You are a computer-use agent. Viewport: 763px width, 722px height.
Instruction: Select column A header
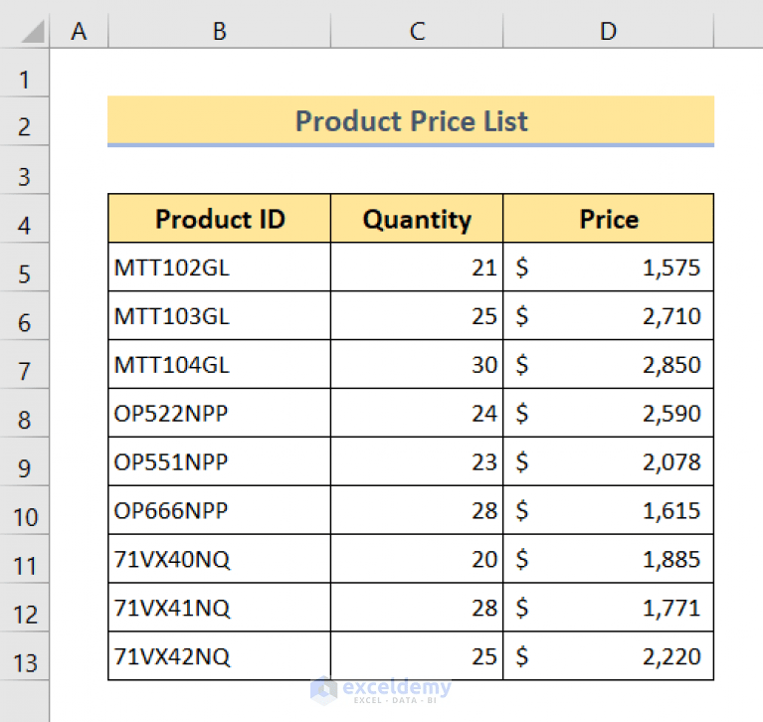point(79,31)
